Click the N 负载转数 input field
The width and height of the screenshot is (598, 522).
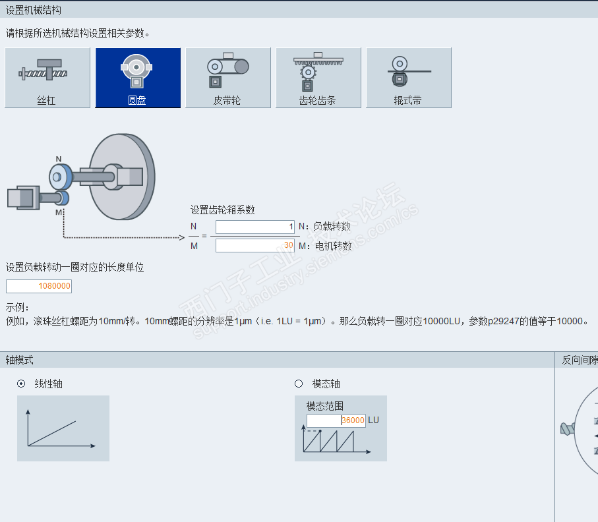(x=254, y=227)
